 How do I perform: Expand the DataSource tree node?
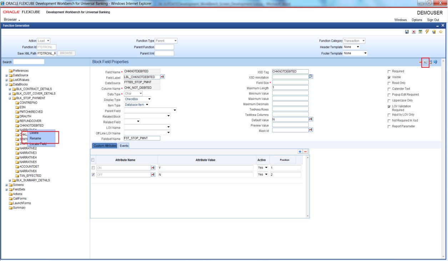tap(6, 75)
